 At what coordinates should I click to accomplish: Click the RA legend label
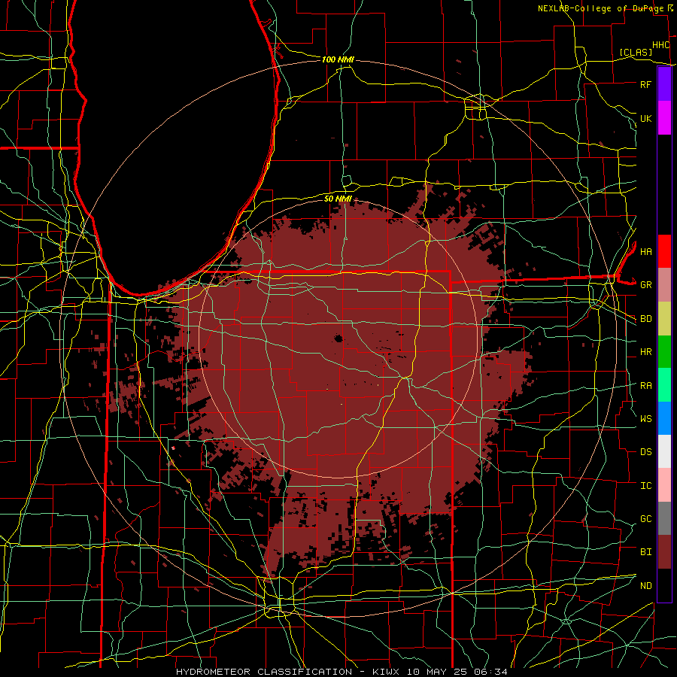645,386
